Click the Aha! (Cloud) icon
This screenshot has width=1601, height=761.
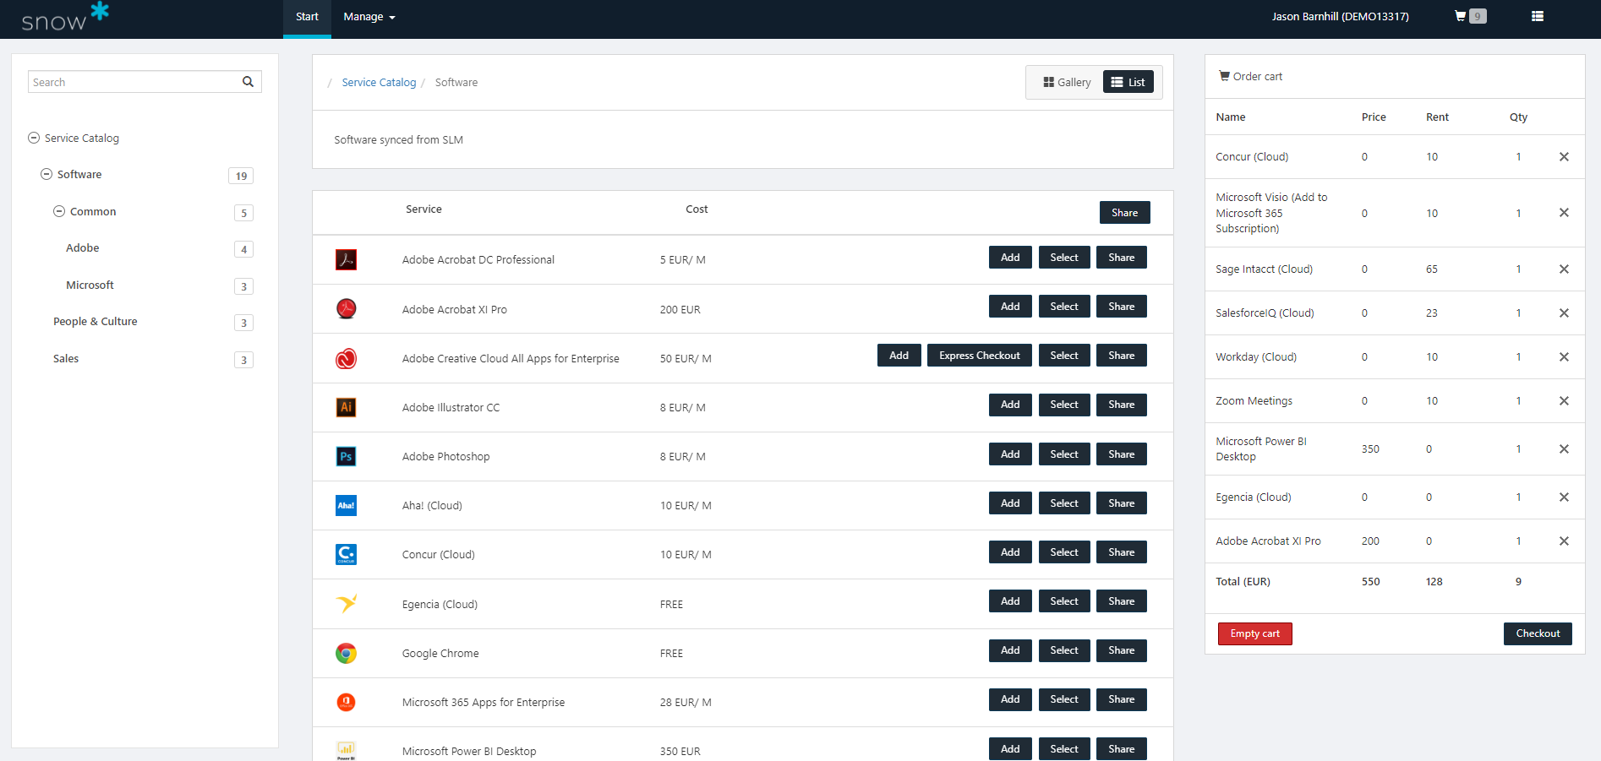(x=346, y=505)
